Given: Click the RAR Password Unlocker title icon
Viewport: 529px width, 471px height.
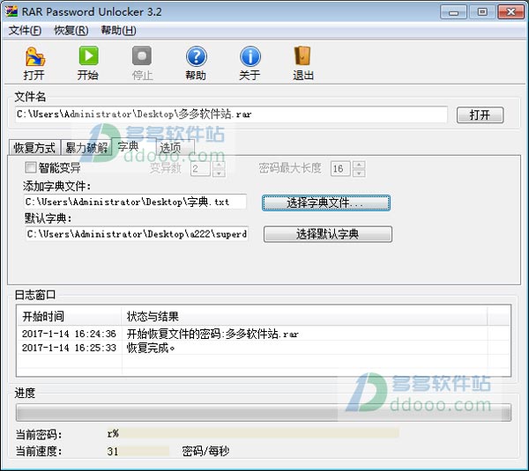Looking at the screenshot, I should [x=11, y=11].
